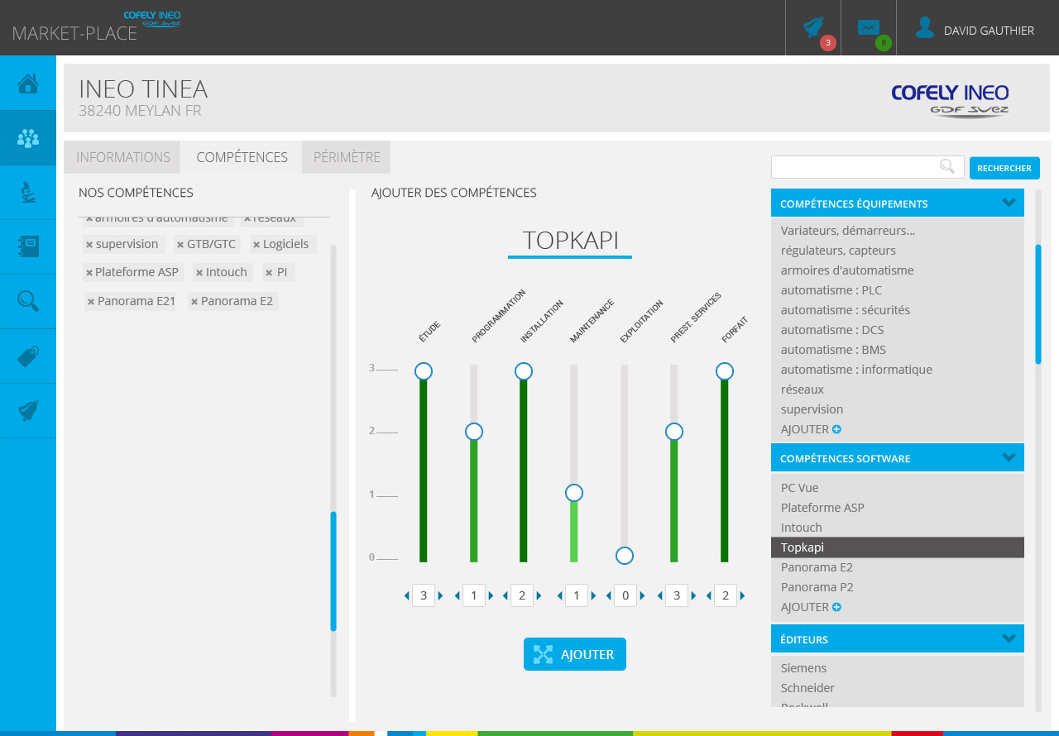Increase the Installation value arrow
This screenshot has height=736, width=1059.
pos(539,595)
